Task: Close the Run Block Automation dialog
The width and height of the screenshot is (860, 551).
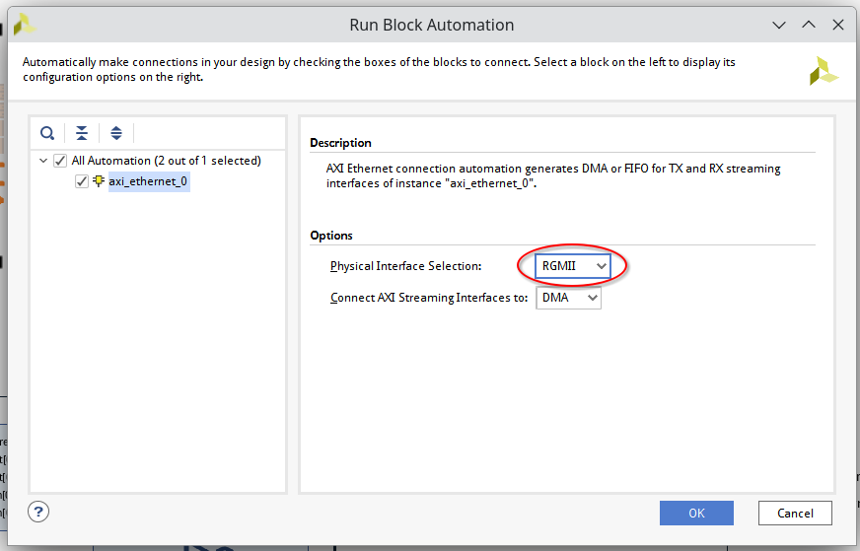Action: point(838,25)
